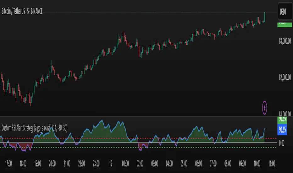The height and width of the screenshot is (173, 293).
Task: Click the 06:00 time axis label
Action: 198,164
